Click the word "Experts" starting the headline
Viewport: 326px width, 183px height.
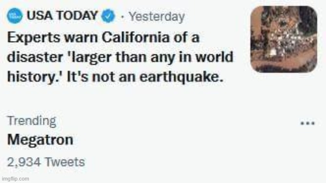[34, 38]
